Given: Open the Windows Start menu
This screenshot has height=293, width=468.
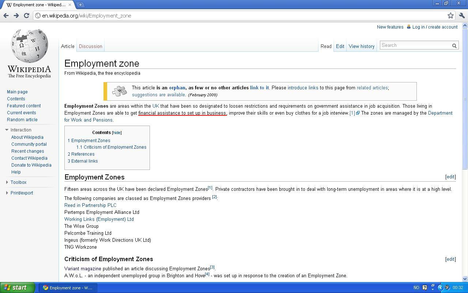Looking at the screenshot, I should coord(18,288).
